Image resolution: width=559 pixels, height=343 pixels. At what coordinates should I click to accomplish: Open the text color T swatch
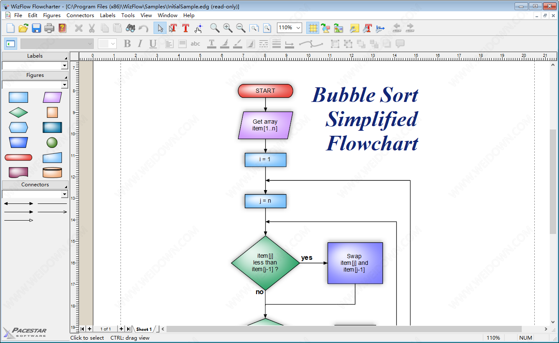[x=212, y=43]
